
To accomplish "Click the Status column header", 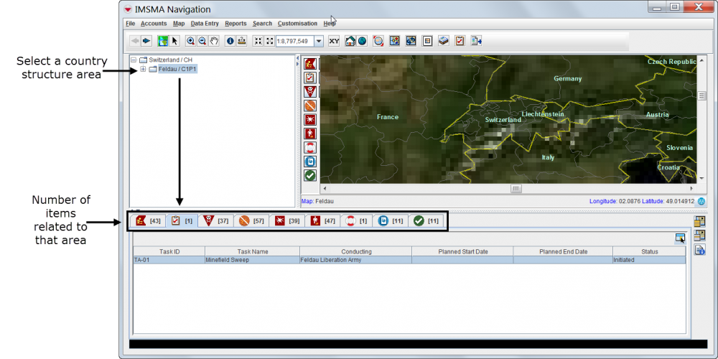I will pos(649,251).
